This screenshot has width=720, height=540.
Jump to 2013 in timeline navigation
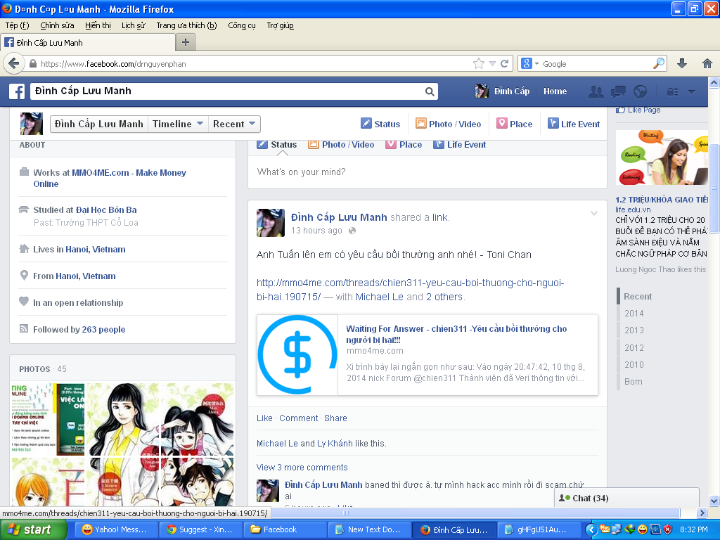pos(634,330)
